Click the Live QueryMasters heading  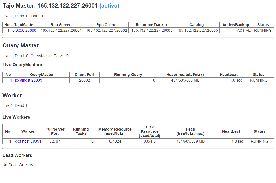click(x=22, y=65)
